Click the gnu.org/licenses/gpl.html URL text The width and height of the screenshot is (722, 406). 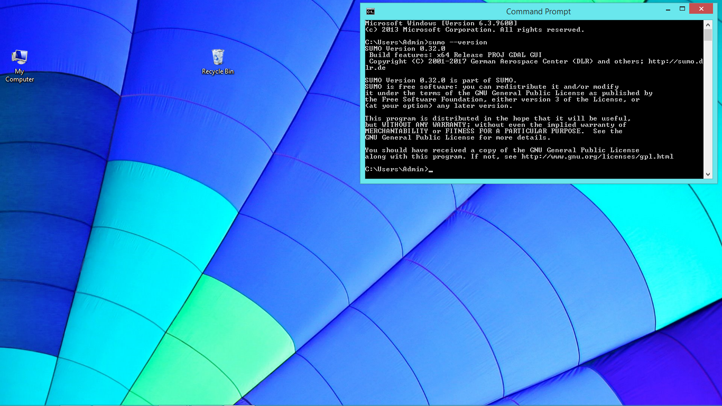597,156
